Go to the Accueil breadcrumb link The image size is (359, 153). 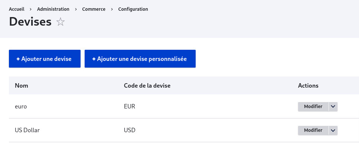16,9
